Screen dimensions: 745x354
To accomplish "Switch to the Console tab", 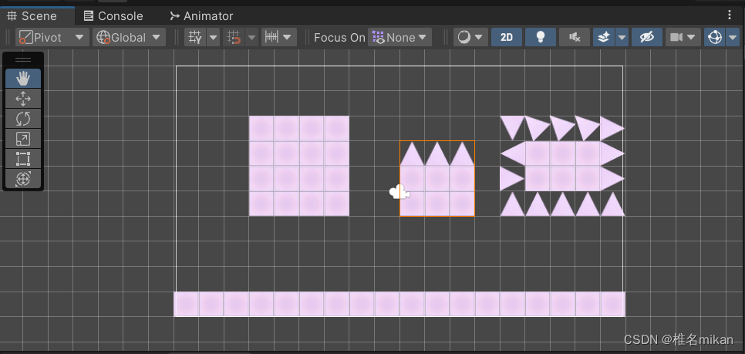I will (113, 15).
